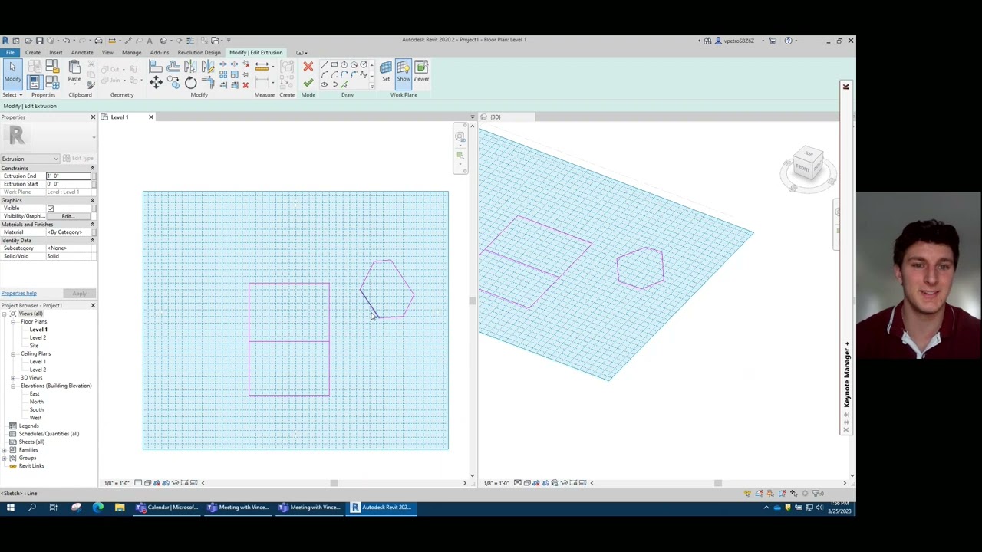Switch to the View ribbon tab
The image size is (982, 552).
pyautogui.click(x=107, y=53)
